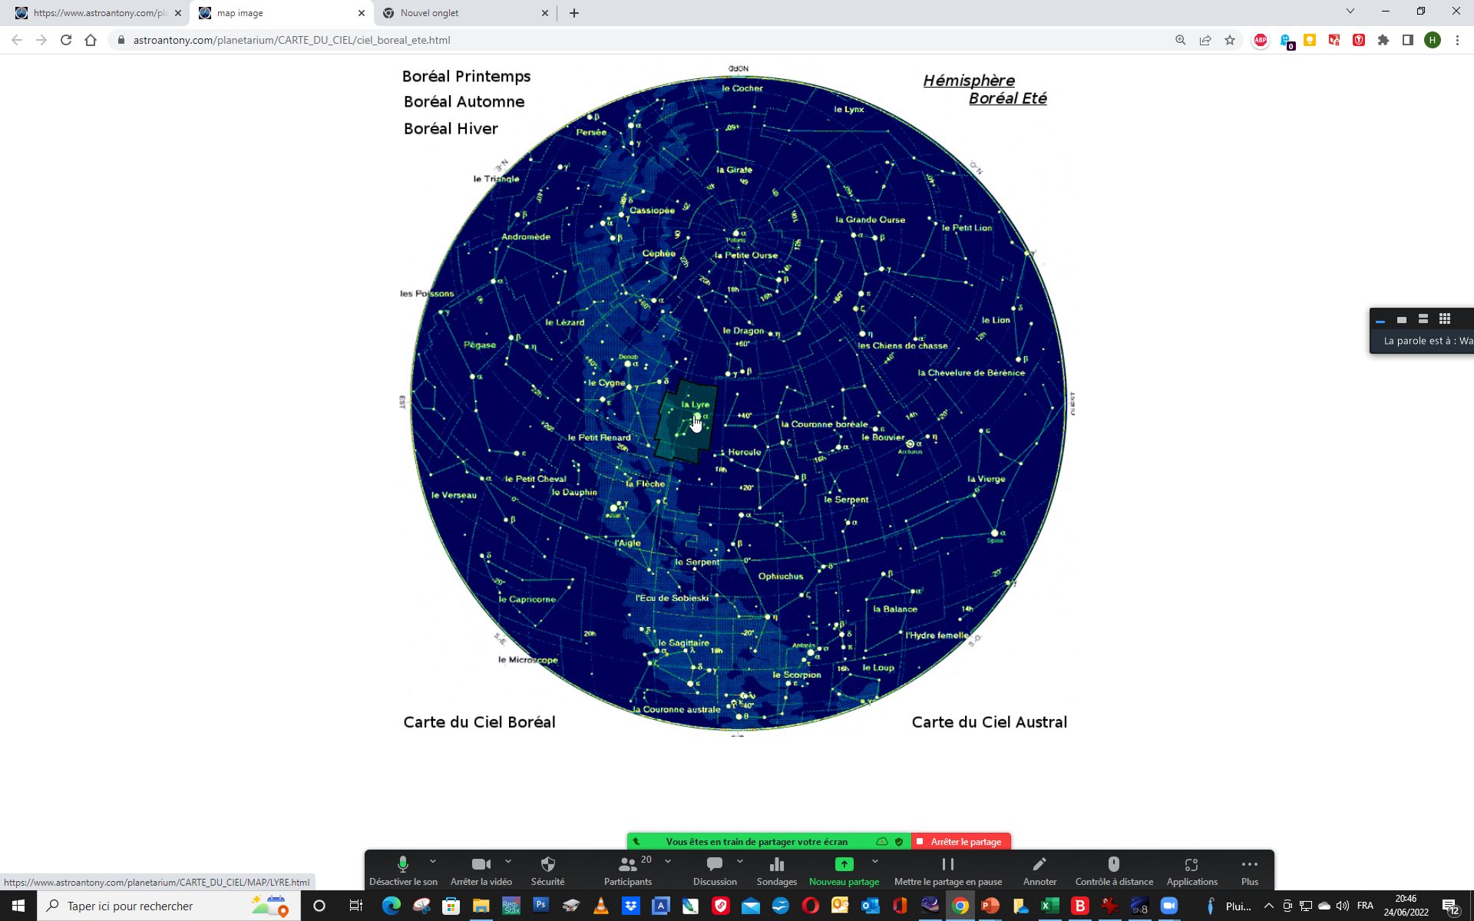Navigate back in Chrome
This screenshot has width=1474, height=921.
pos(17,40)
